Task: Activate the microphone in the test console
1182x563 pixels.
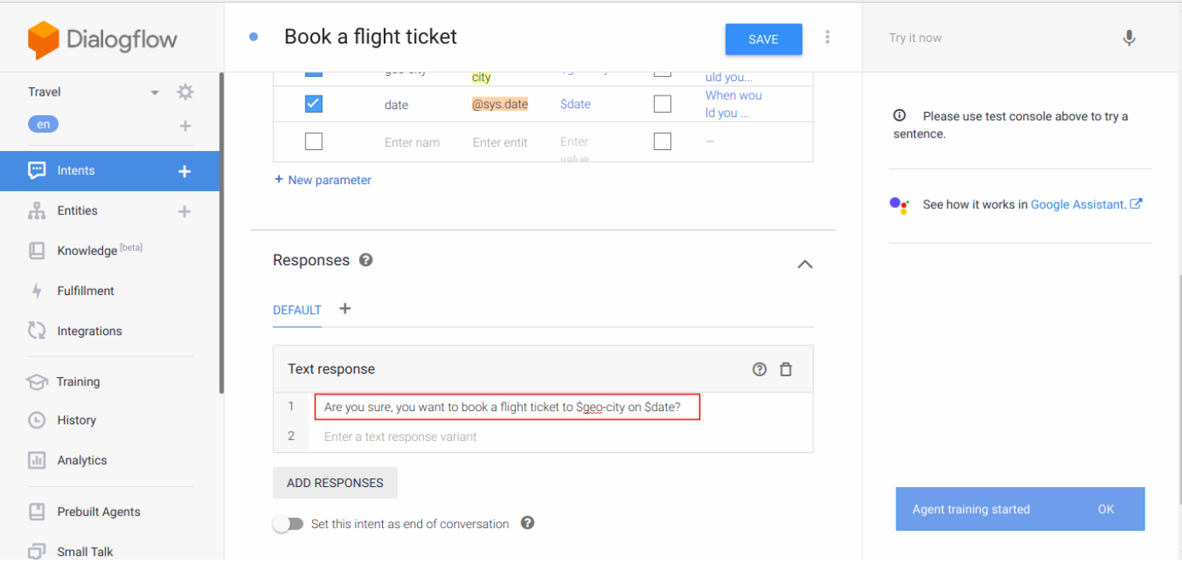Action: coord(1128,38)
